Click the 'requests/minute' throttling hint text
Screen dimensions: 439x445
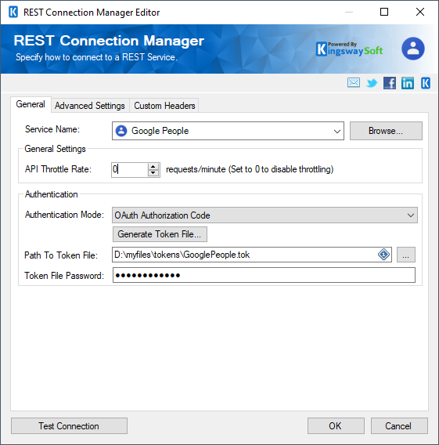(x=250, y=169)
